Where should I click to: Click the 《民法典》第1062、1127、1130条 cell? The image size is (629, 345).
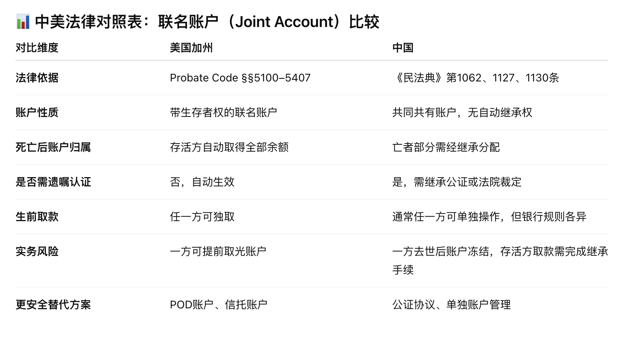pyautogui.click(x=476, y=78)
